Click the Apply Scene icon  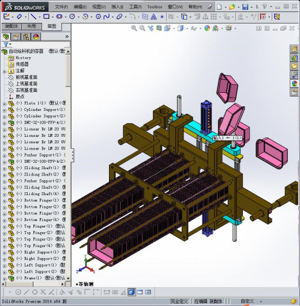pos(215,28)
